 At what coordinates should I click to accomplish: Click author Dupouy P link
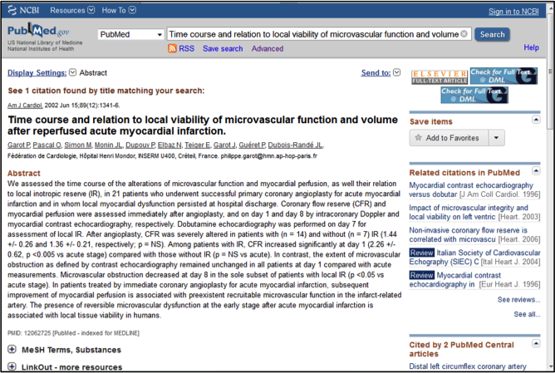coord(140,145)
